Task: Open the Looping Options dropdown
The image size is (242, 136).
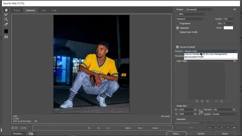Action: (214, 123)
